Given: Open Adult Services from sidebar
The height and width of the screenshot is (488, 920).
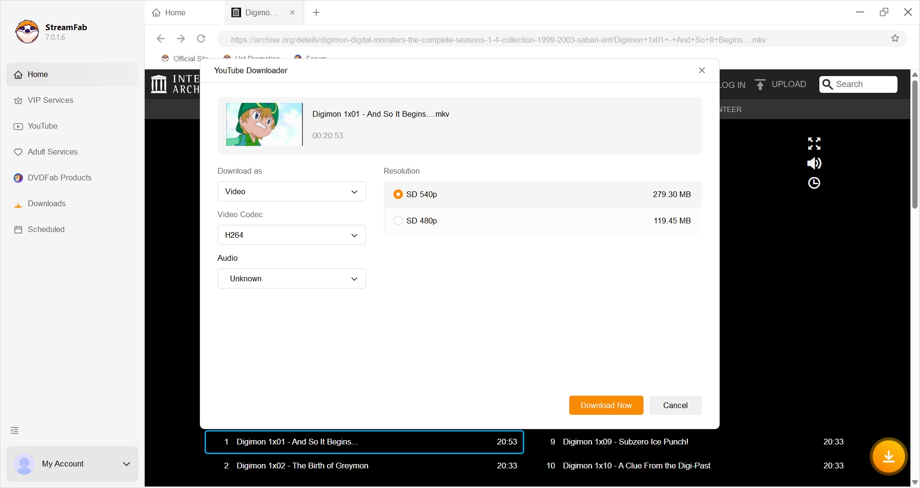Looking at the screenshot, I should coord(52,152).
